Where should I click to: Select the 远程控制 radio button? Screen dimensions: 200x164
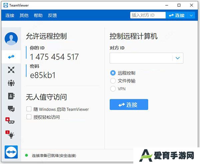tap(113, 73)
